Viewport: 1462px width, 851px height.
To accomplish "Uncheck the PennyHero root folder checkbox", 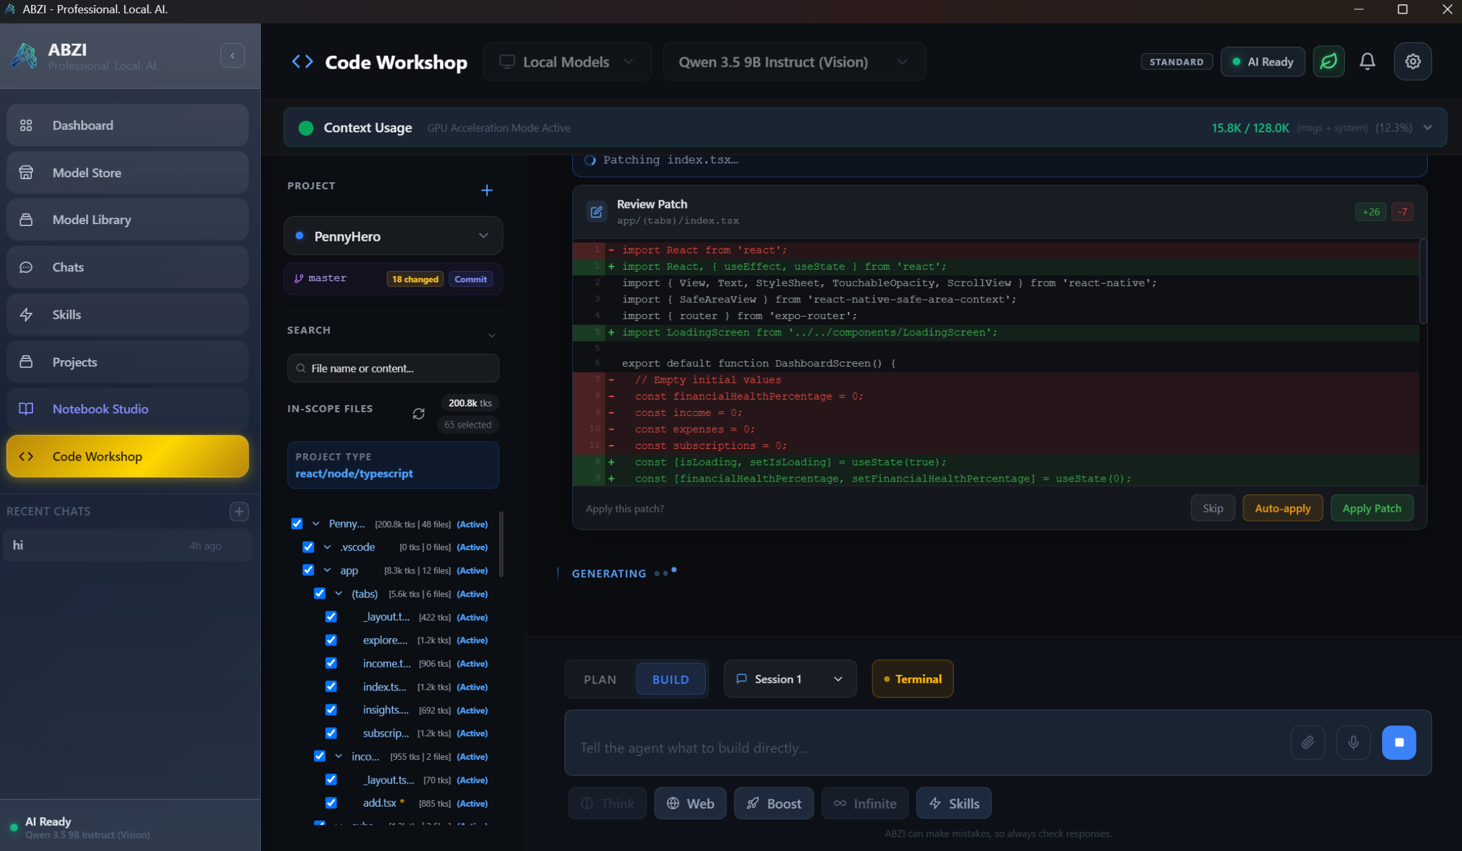I will pos(297,524).
